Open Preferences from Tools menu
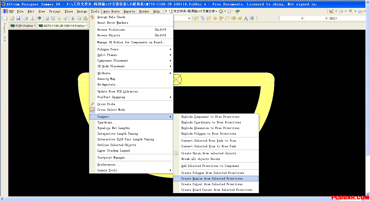Screen dimensions: 370x201 131,164
